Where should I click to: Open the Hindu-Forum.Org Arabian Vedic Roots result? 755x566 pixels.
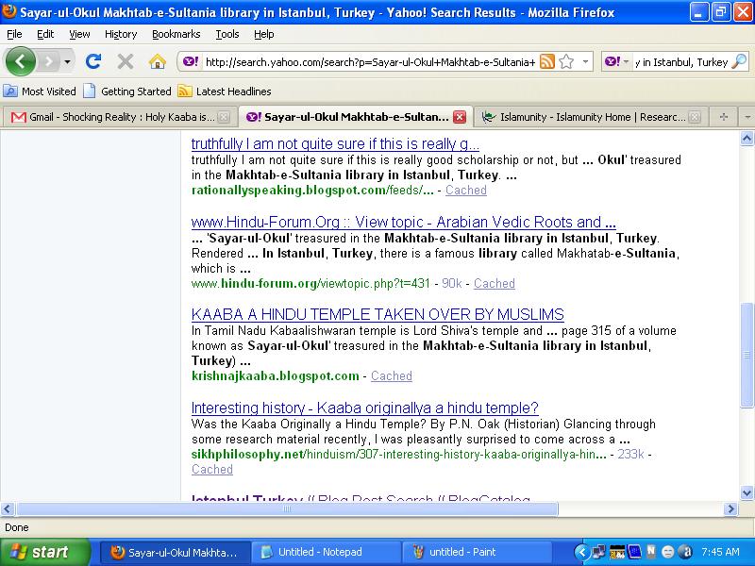[x=404, y=222]
